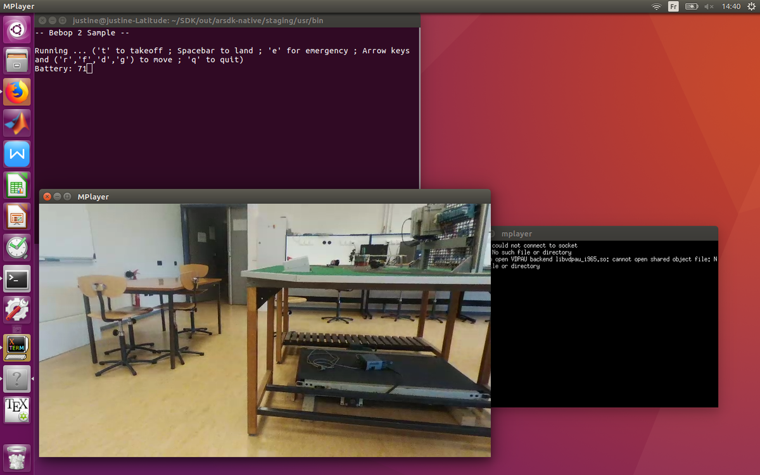Click the green checkmark clock launcher icon
This screenshot has width=760, height=475.
click(x=18, y=248)
